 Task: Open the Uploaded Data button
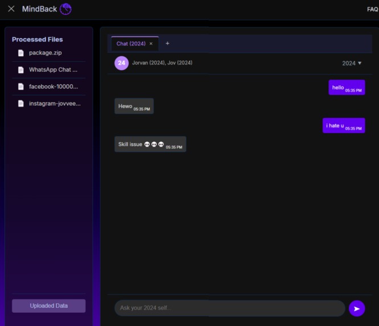[x=48, y=306]
